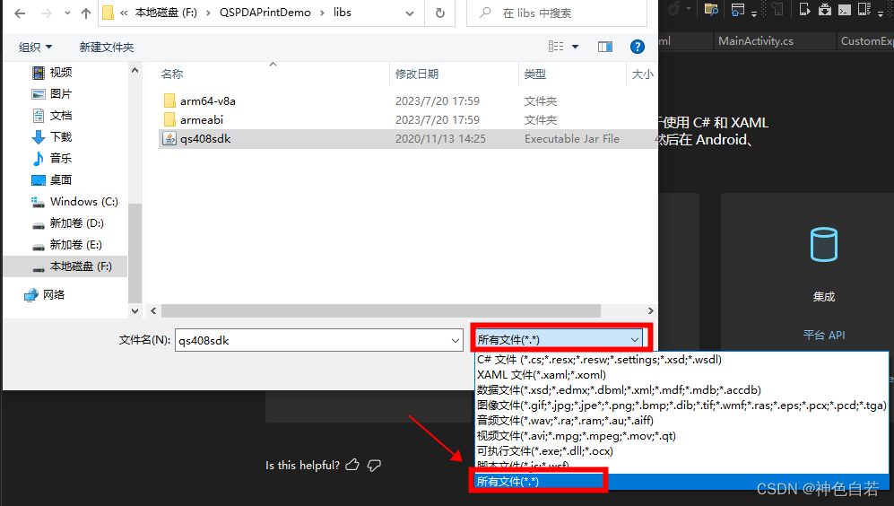Click Visual Studio home window icon
The height and width of the screenshot is (506, 894).
coord(738,10)
